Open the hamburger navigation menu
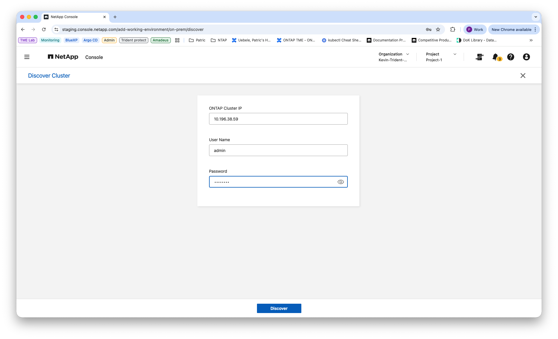 tap(27, 57)
